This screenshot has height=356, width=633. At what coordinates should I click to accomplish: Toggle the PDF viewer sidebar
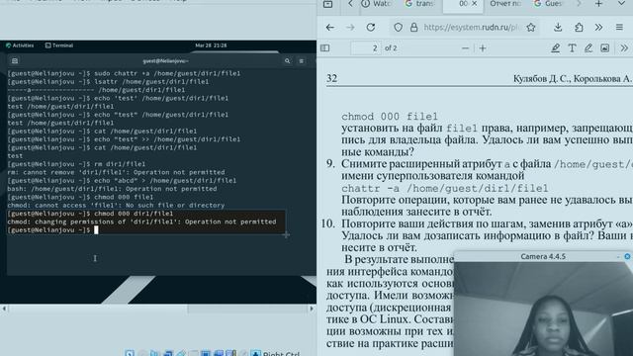tap(325, 48)
